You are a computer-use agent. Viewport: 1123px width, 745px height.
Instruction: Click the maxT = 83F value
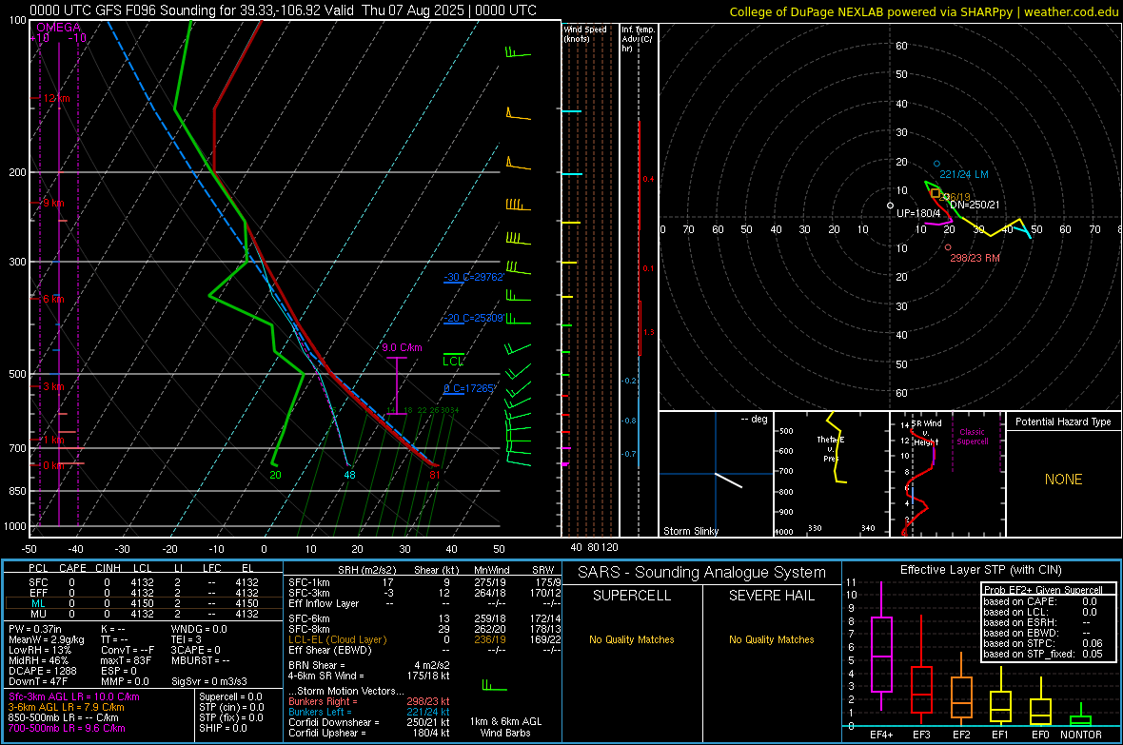coord(126,659)
